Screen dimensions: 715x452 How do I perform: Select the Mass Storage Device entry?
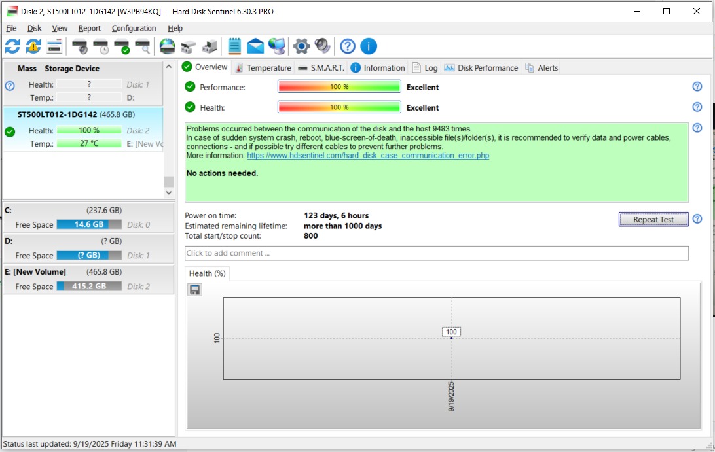tap(83, 83)
